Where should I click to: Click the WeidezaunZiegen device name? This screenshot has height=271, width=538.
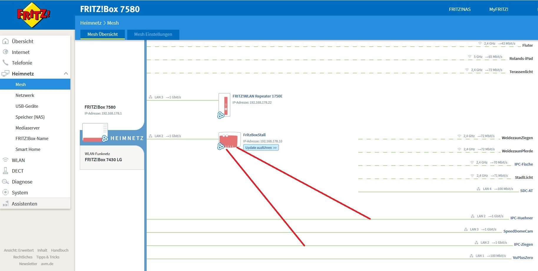517,138
